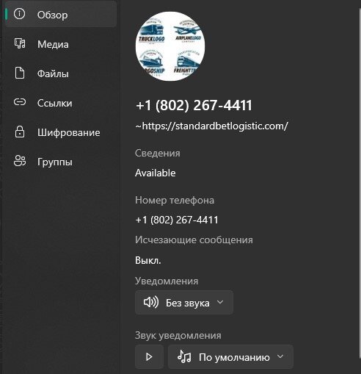Open the Шифрование section

(61, 132)
